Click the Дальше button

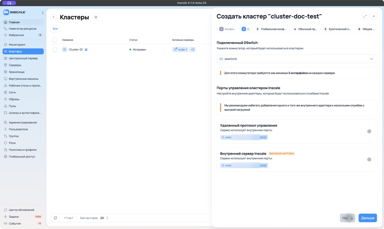(368, 218)
